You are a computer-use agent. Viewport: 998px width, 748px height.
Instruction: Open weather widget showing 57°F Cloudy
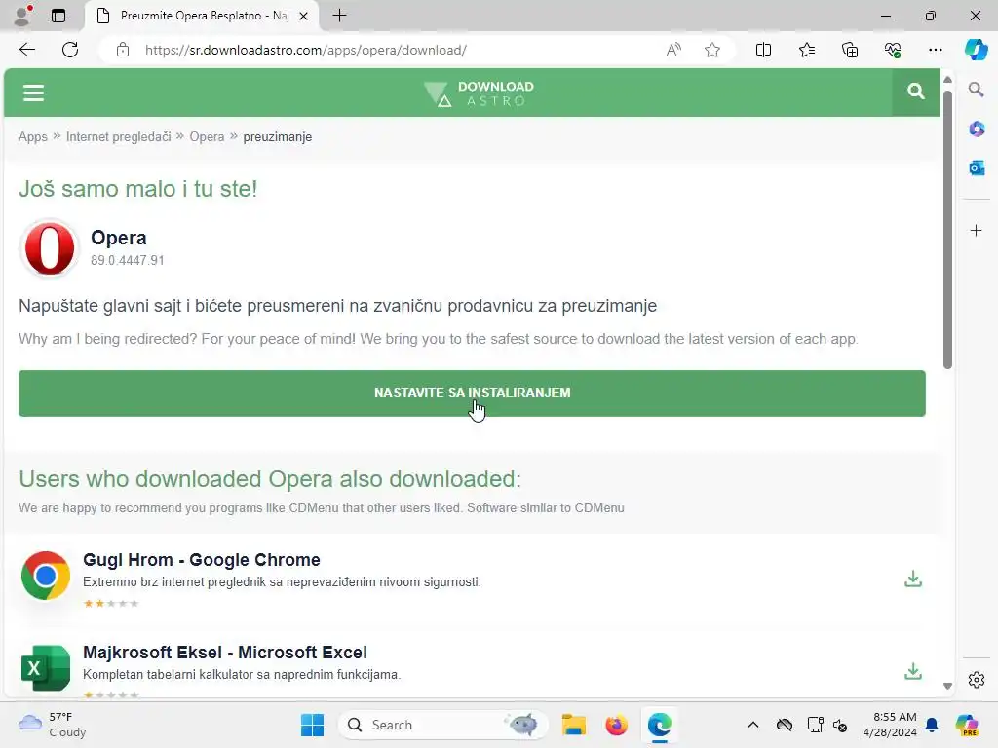coord(53,725)
